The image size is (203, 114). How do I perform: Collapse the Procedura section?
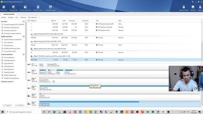23,22
